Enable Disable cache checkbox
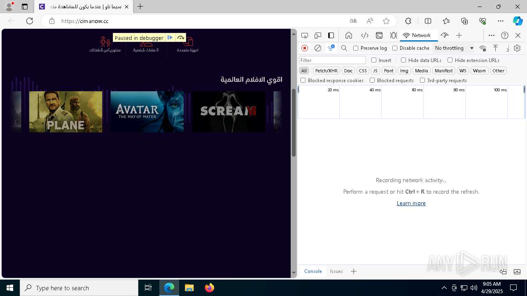This screenshot has height=296, width=527. [395, 48]
